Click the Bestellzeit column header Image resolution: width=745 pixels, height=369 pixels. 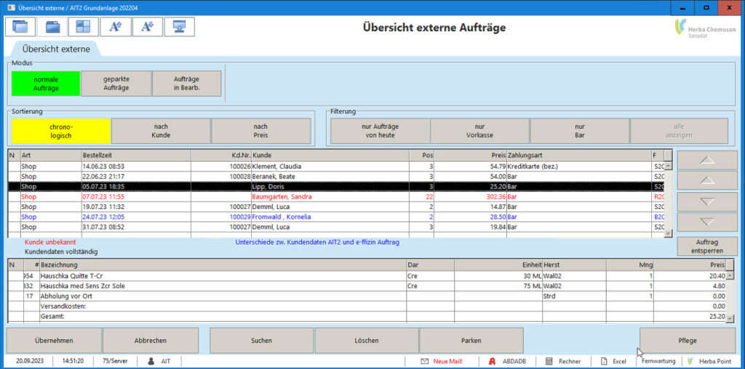[136, 156]
